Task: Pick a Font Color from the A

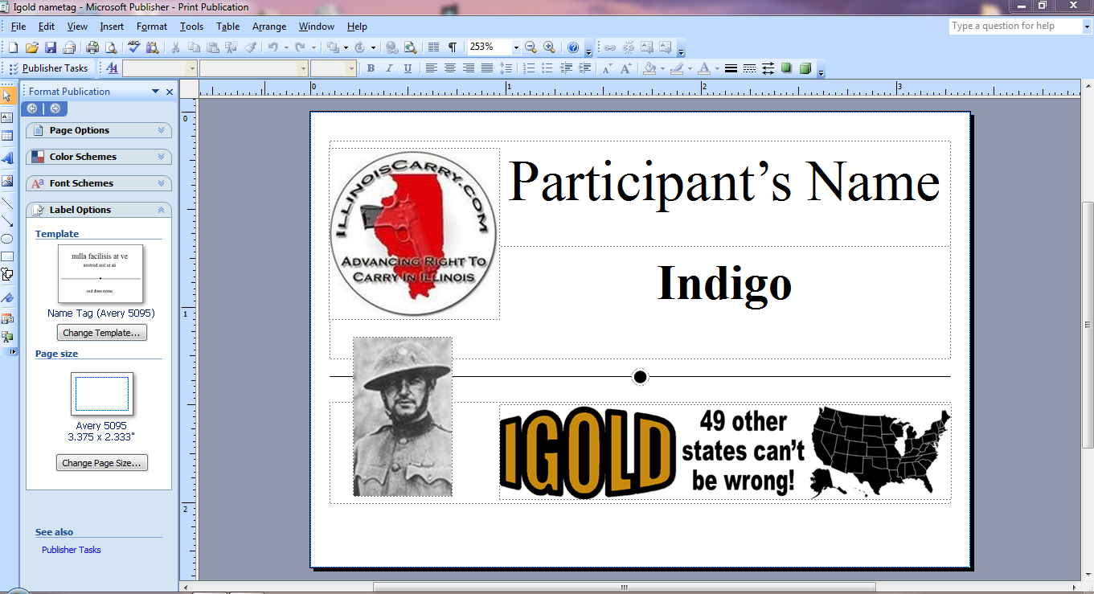Action: pos(703,68)
